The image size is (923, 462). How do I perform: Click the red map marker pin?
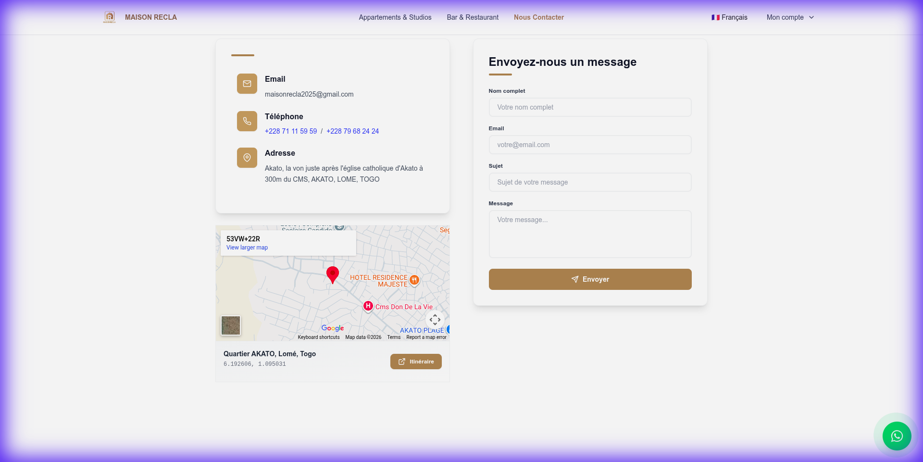[x=332, y=275]
